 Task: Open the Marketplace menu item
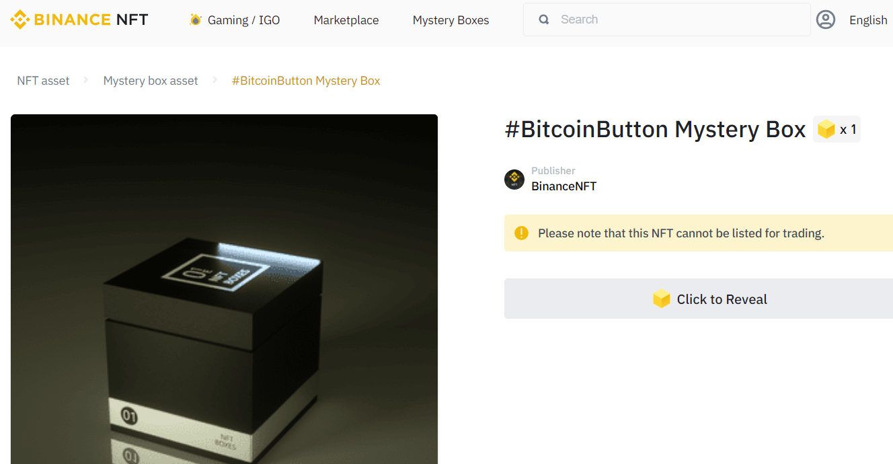[346, 20]
